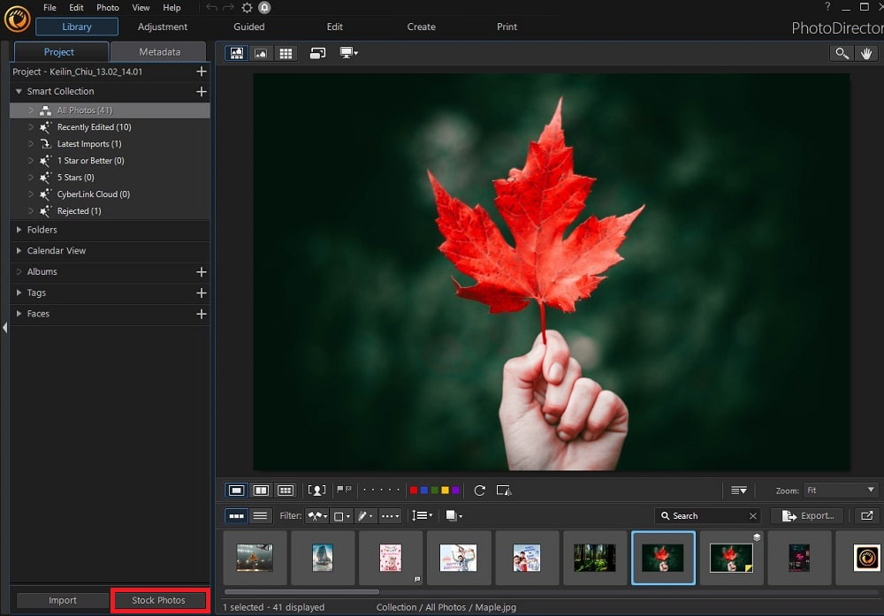
Task: Select the Hand pan tool
Action: tap(867, 53)
